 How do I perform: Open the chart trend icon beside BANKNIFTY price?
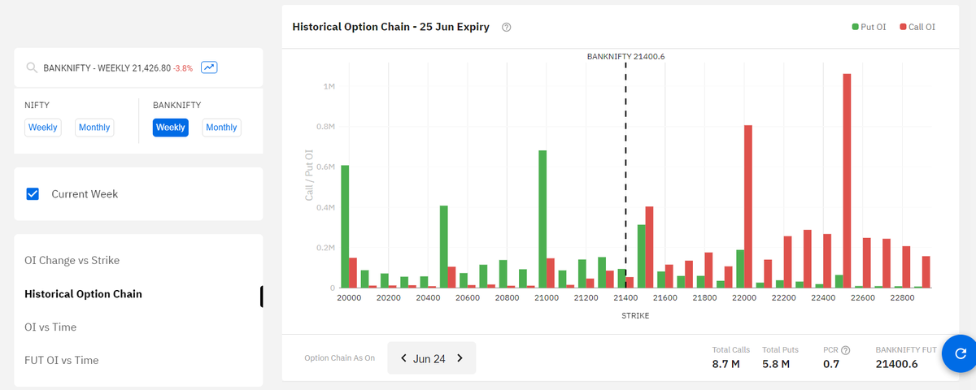coord(209,67)
